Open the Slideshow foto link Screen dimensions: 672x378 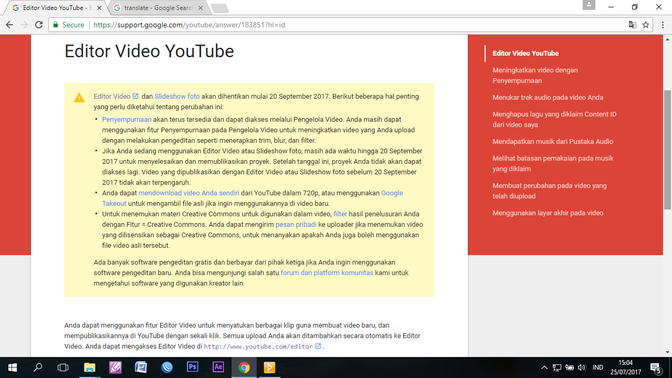tap(177, 97)
